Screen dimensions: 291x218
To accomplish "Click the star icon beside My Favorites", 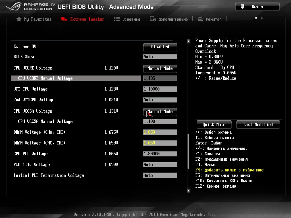I will [19, 19].
